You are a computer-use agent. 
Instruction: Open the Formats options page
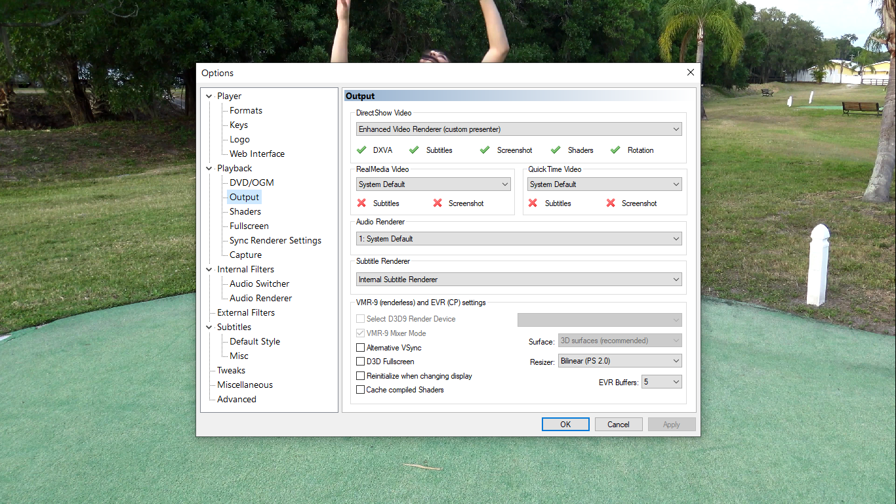coord(246,110)
